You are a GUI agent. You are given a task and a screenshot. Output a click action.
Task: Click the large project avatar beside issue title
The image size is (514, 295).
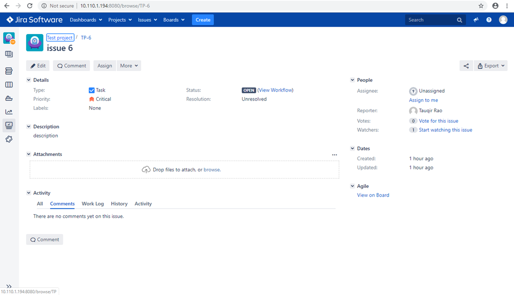(35, 43)
